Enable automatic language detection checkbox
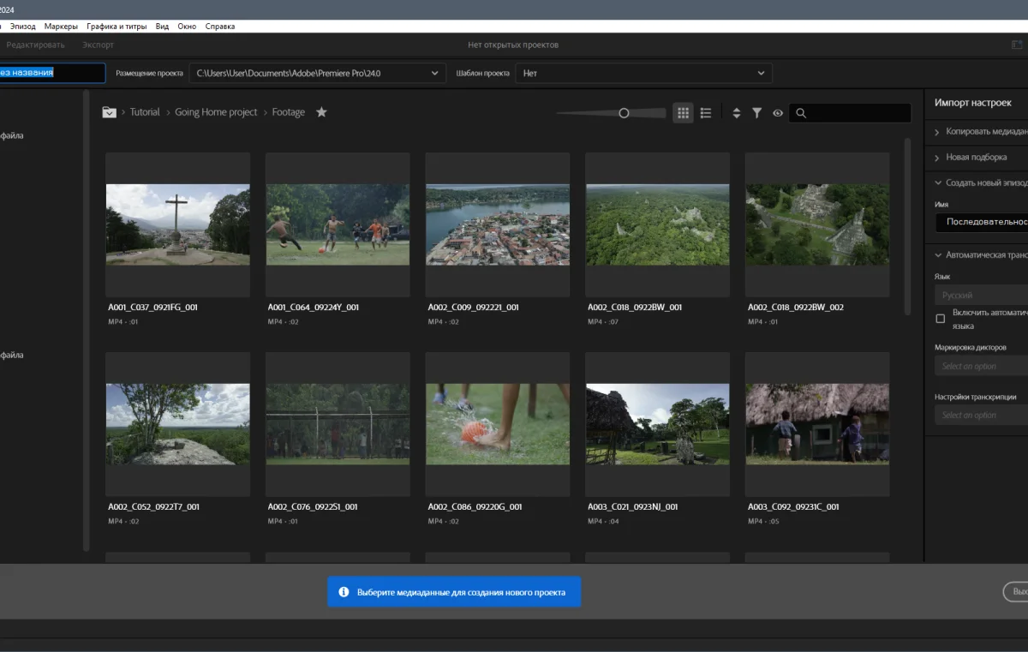This screenshot has height=652, width=1028. (x=941, y=319)
